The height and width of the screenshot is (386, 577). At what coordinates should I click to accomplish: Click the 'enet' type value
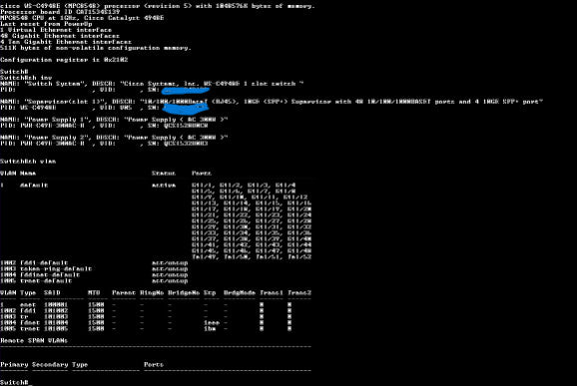(x=28, y=305)
